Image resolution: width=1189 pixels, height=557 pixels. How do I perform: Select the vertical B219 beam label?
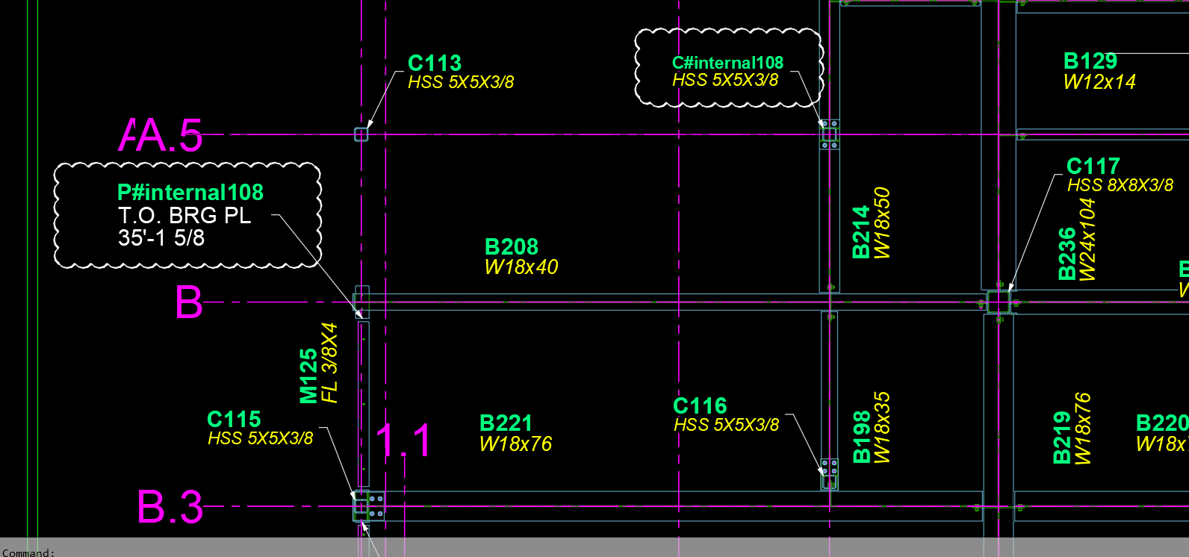point(1062,438)
